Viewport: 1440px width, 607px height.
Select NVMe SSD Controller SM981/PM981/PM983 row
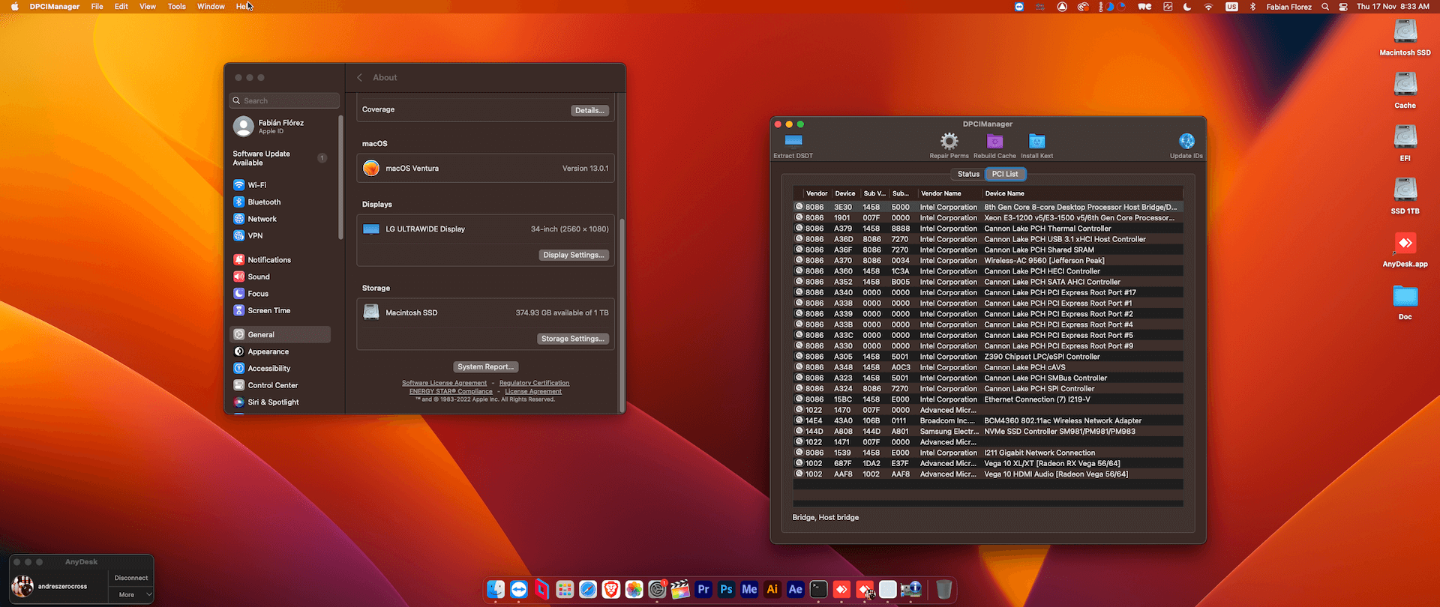(988, 432)
